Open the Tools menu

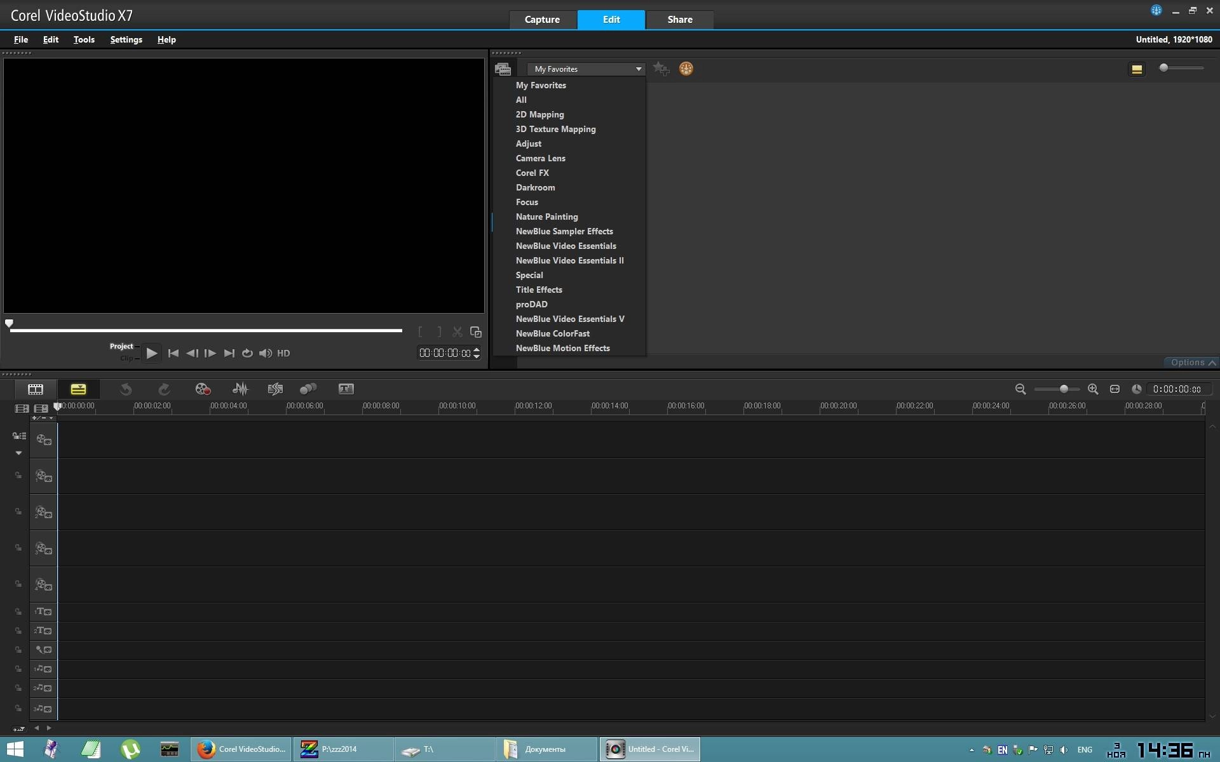point(84,39)
